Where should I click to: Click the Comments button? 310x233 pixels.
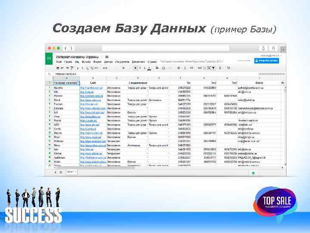[x=245, y=61]
